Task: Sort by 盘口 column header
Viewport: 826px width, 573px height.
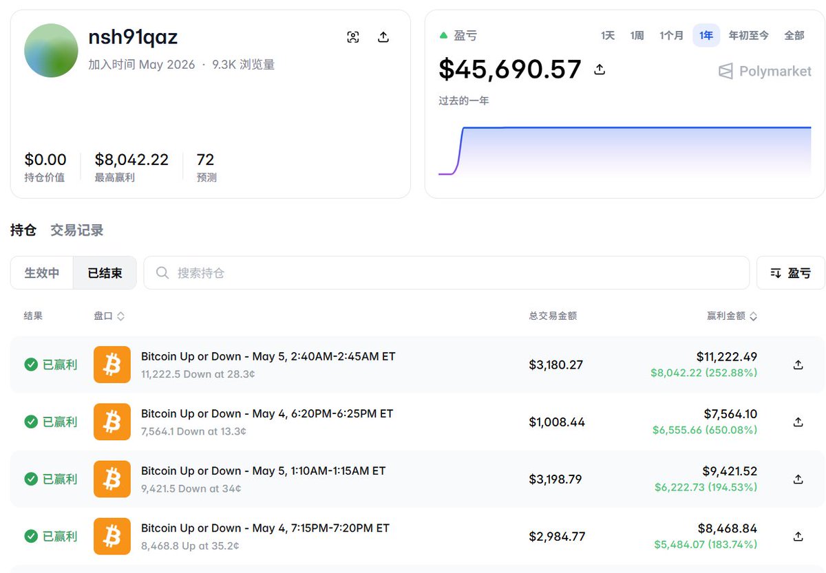Action: [x=109, y=316]
